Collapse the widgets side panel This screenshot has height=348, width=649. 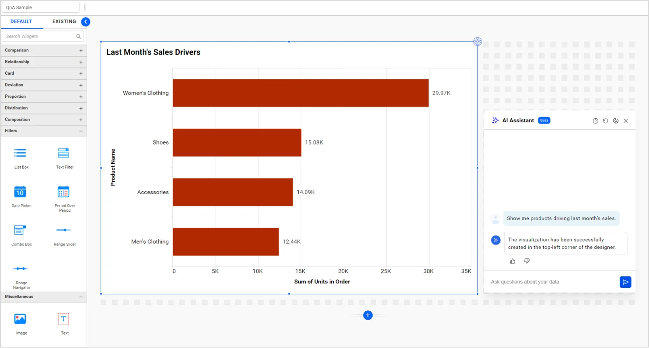pos(86,22)
